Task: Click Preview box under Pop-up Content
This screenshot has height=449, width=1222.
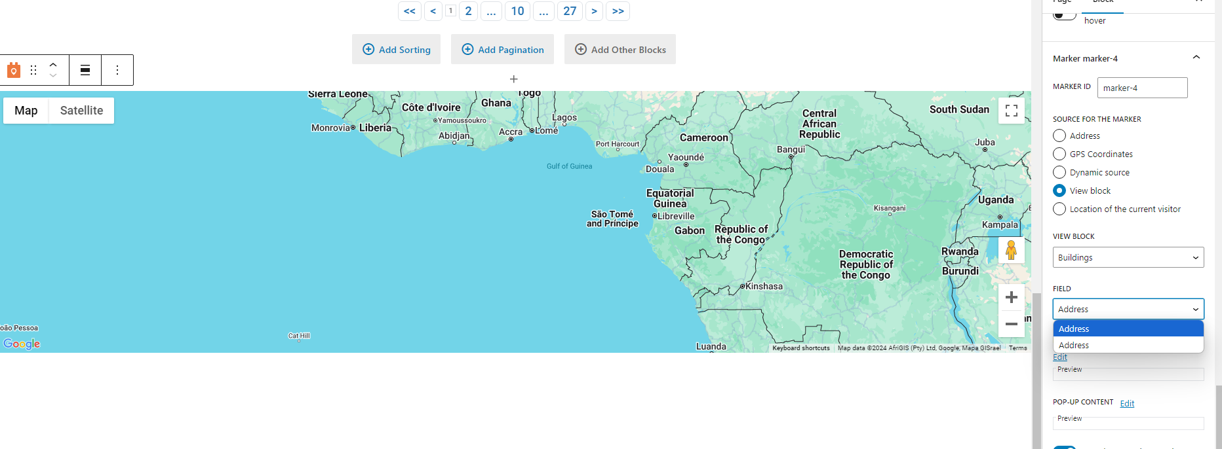Action: (x=1128, y=423)
